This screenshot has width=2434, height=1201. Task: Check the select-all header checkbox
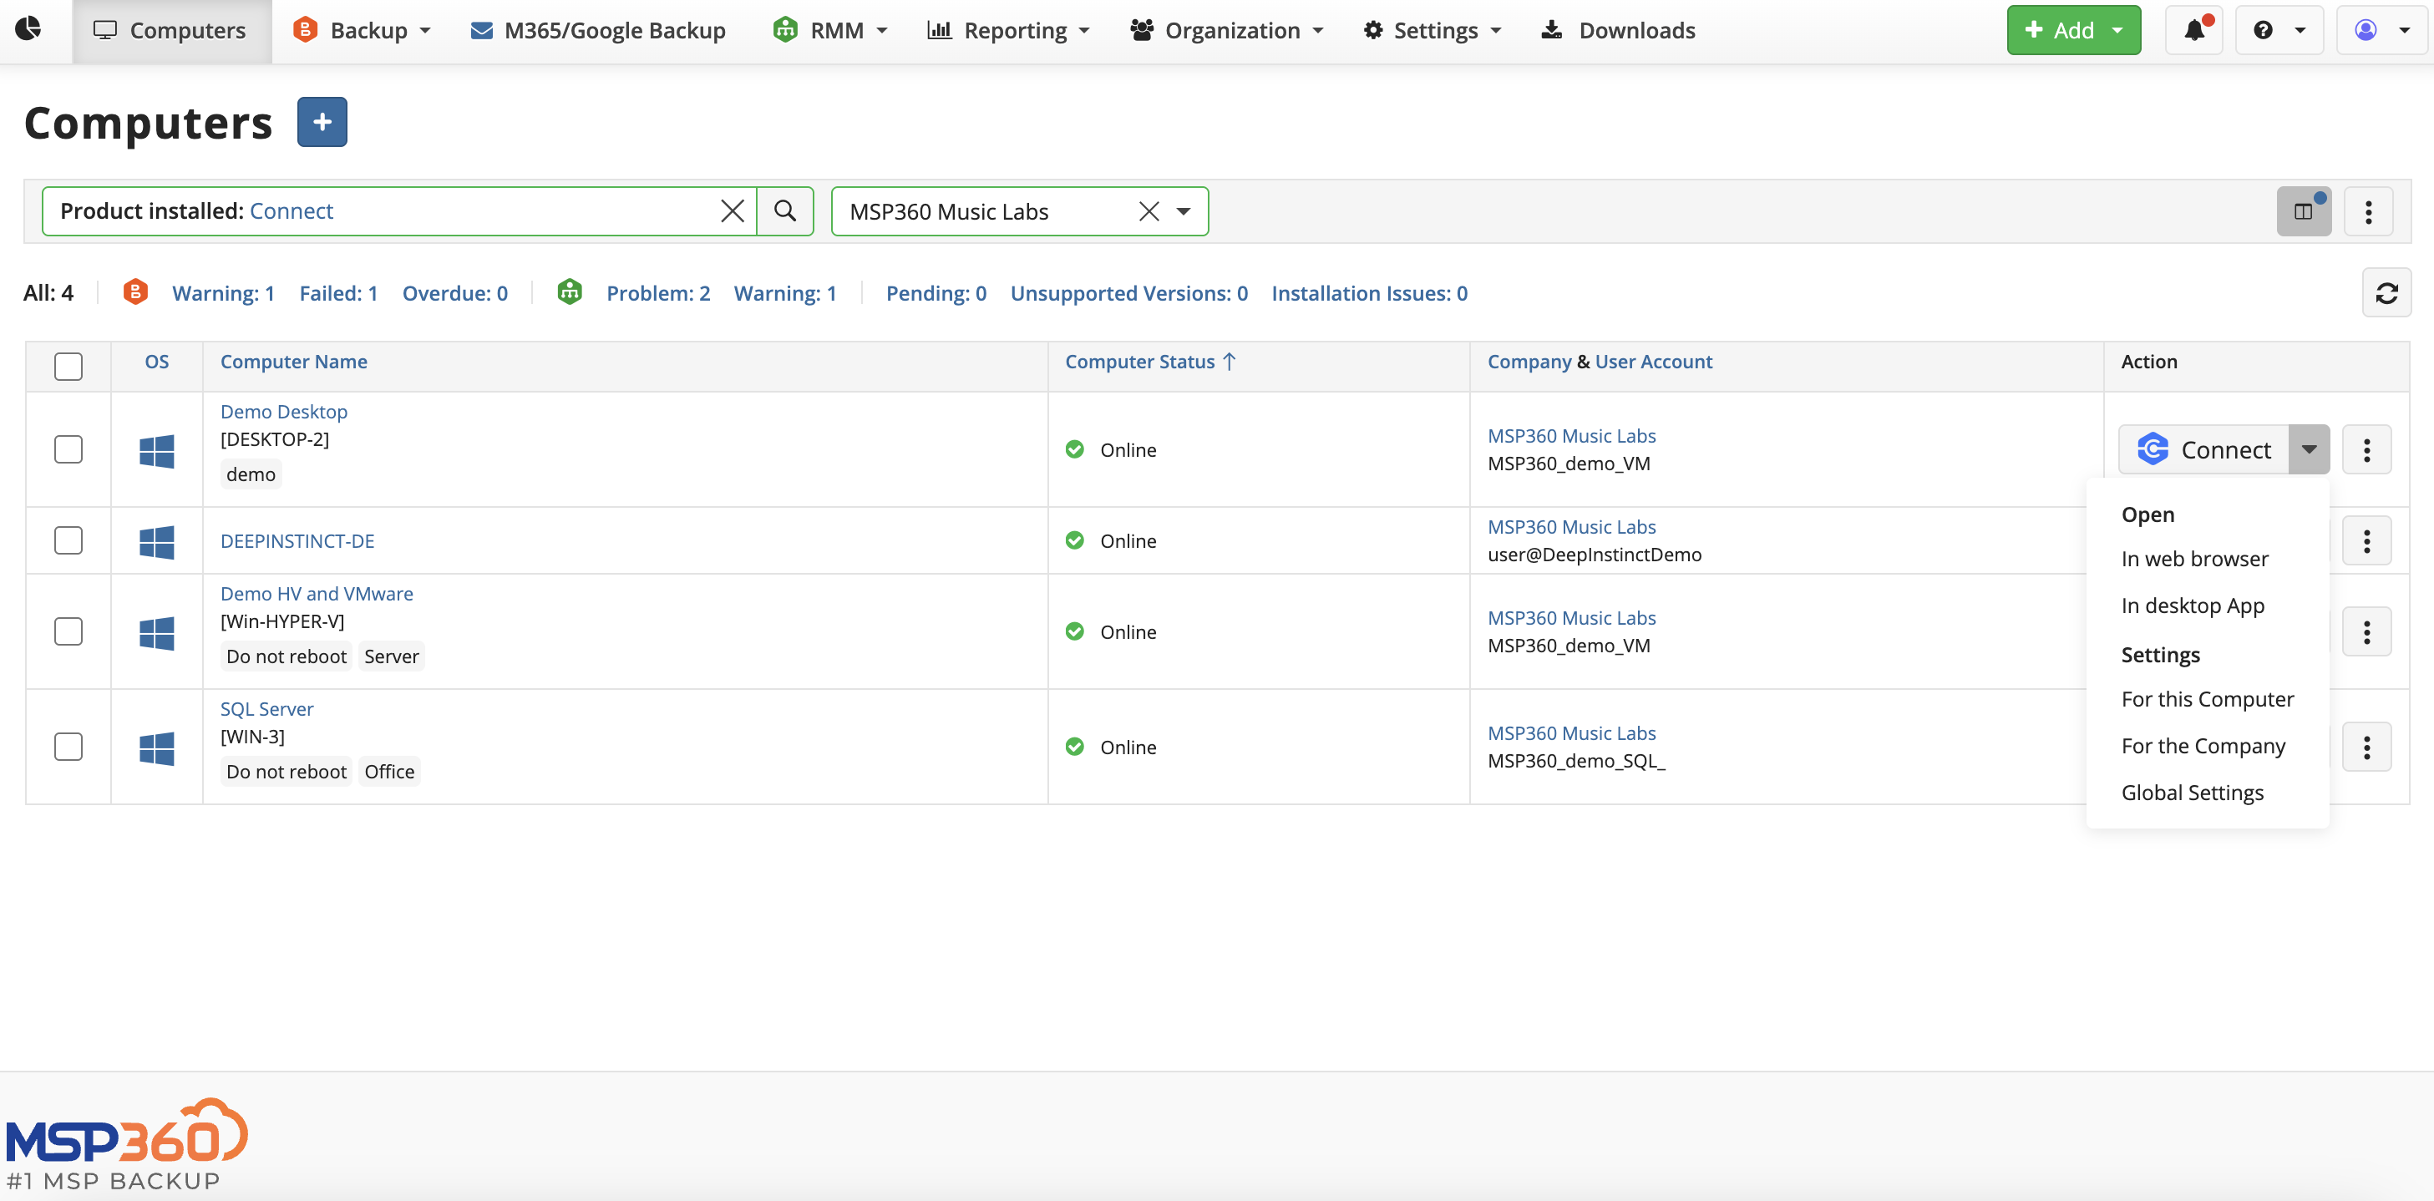[x=68, y=366]
